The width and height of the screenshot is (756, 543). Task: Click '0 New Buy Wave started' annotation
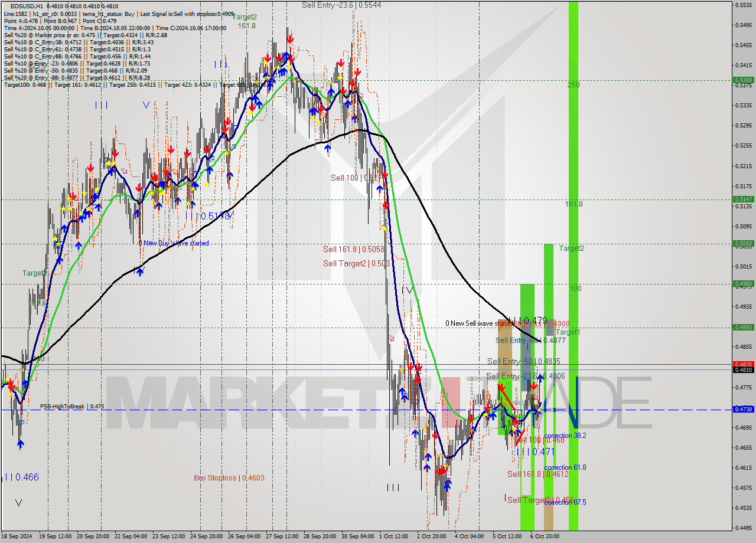pos(174,243)
